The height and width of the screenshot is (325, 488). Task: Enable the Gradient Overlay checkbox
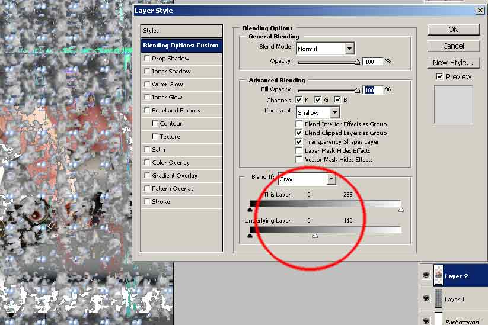point(147,176)
